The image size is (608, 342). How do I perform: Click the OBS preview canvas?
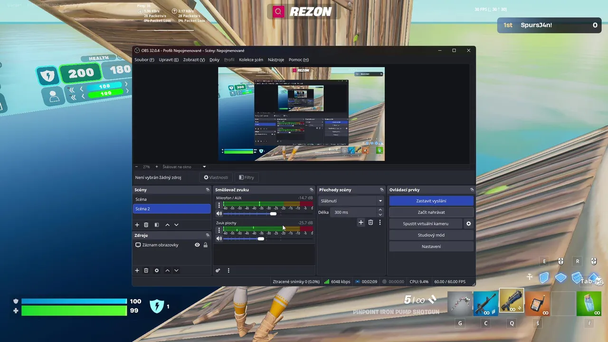[x=301, y=114]
